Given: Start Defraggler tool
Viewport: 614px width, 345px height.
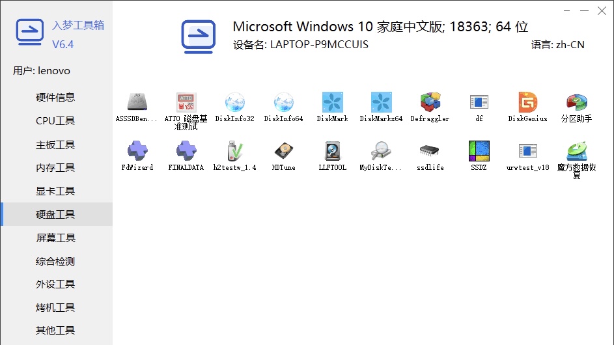Looking at the screenshot, I should click(x=430, y=102).
